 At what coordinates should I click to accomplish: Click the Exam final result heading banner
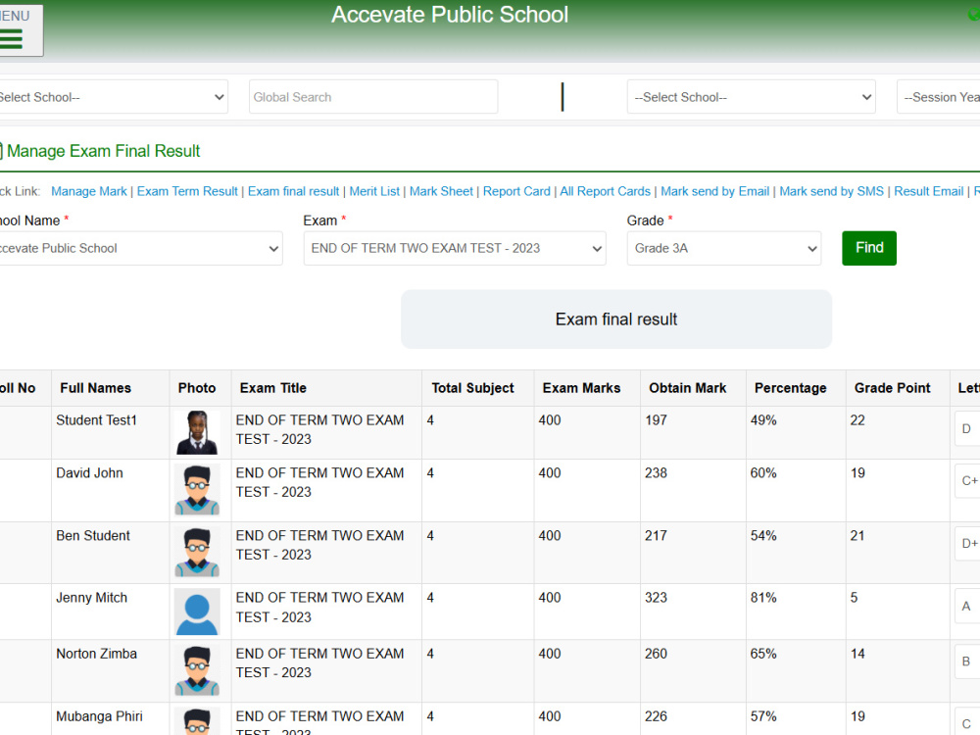[x=616, y=319]
